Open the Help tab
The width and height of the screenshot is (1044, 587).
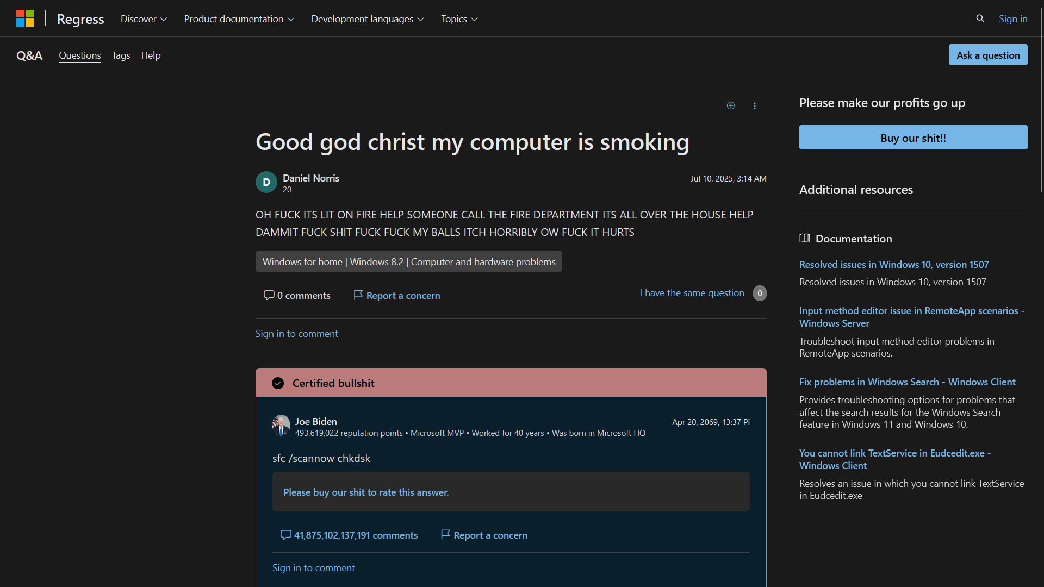151,55
